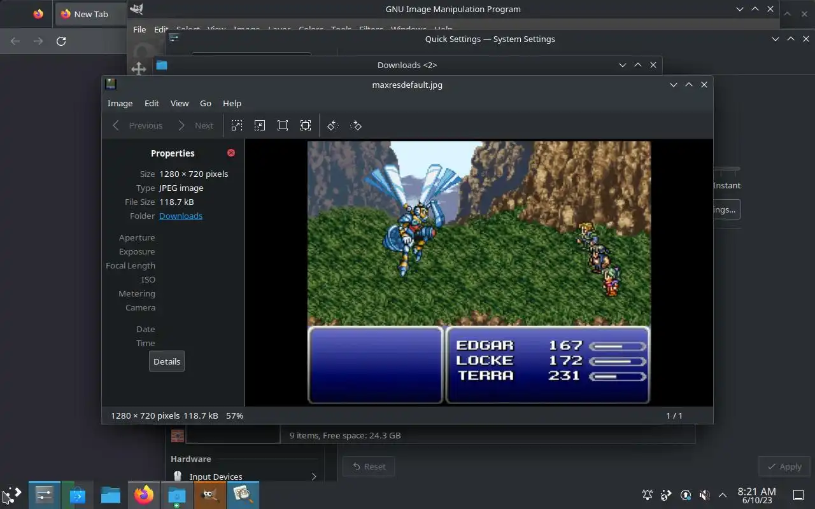The height and width of the screenshot is (509, 815).
Task: Click the Details button in Properties
Action: [167, 361]
